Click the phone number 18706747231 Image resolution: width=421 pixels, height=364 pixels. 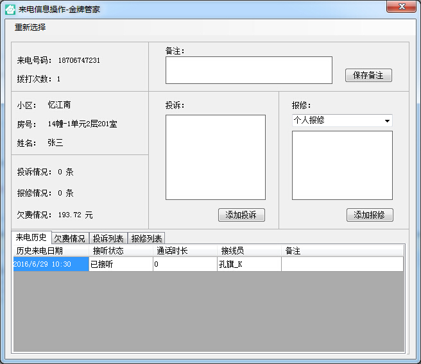click(79, 60)
